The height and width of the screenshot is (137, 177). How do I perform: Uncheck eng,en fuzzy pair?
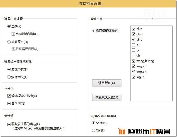point(133,72)
